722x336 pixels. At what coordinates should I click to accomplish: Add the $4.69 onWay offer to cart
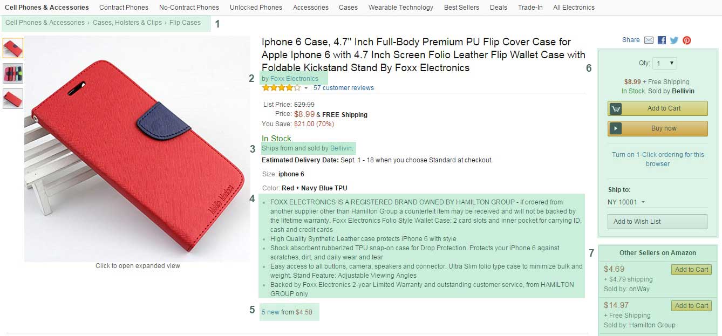(x=691, y=270)
